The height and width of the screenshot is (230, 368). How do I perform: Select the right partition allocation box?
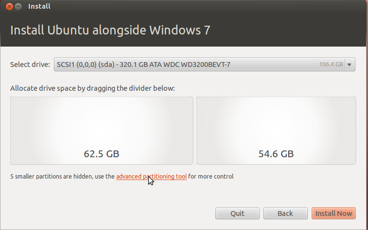tap(276, 131)
